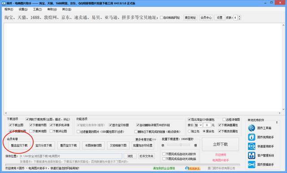
Task: Toggle 显示宝贝标题 checkbox
Action: tap(110, 125)
